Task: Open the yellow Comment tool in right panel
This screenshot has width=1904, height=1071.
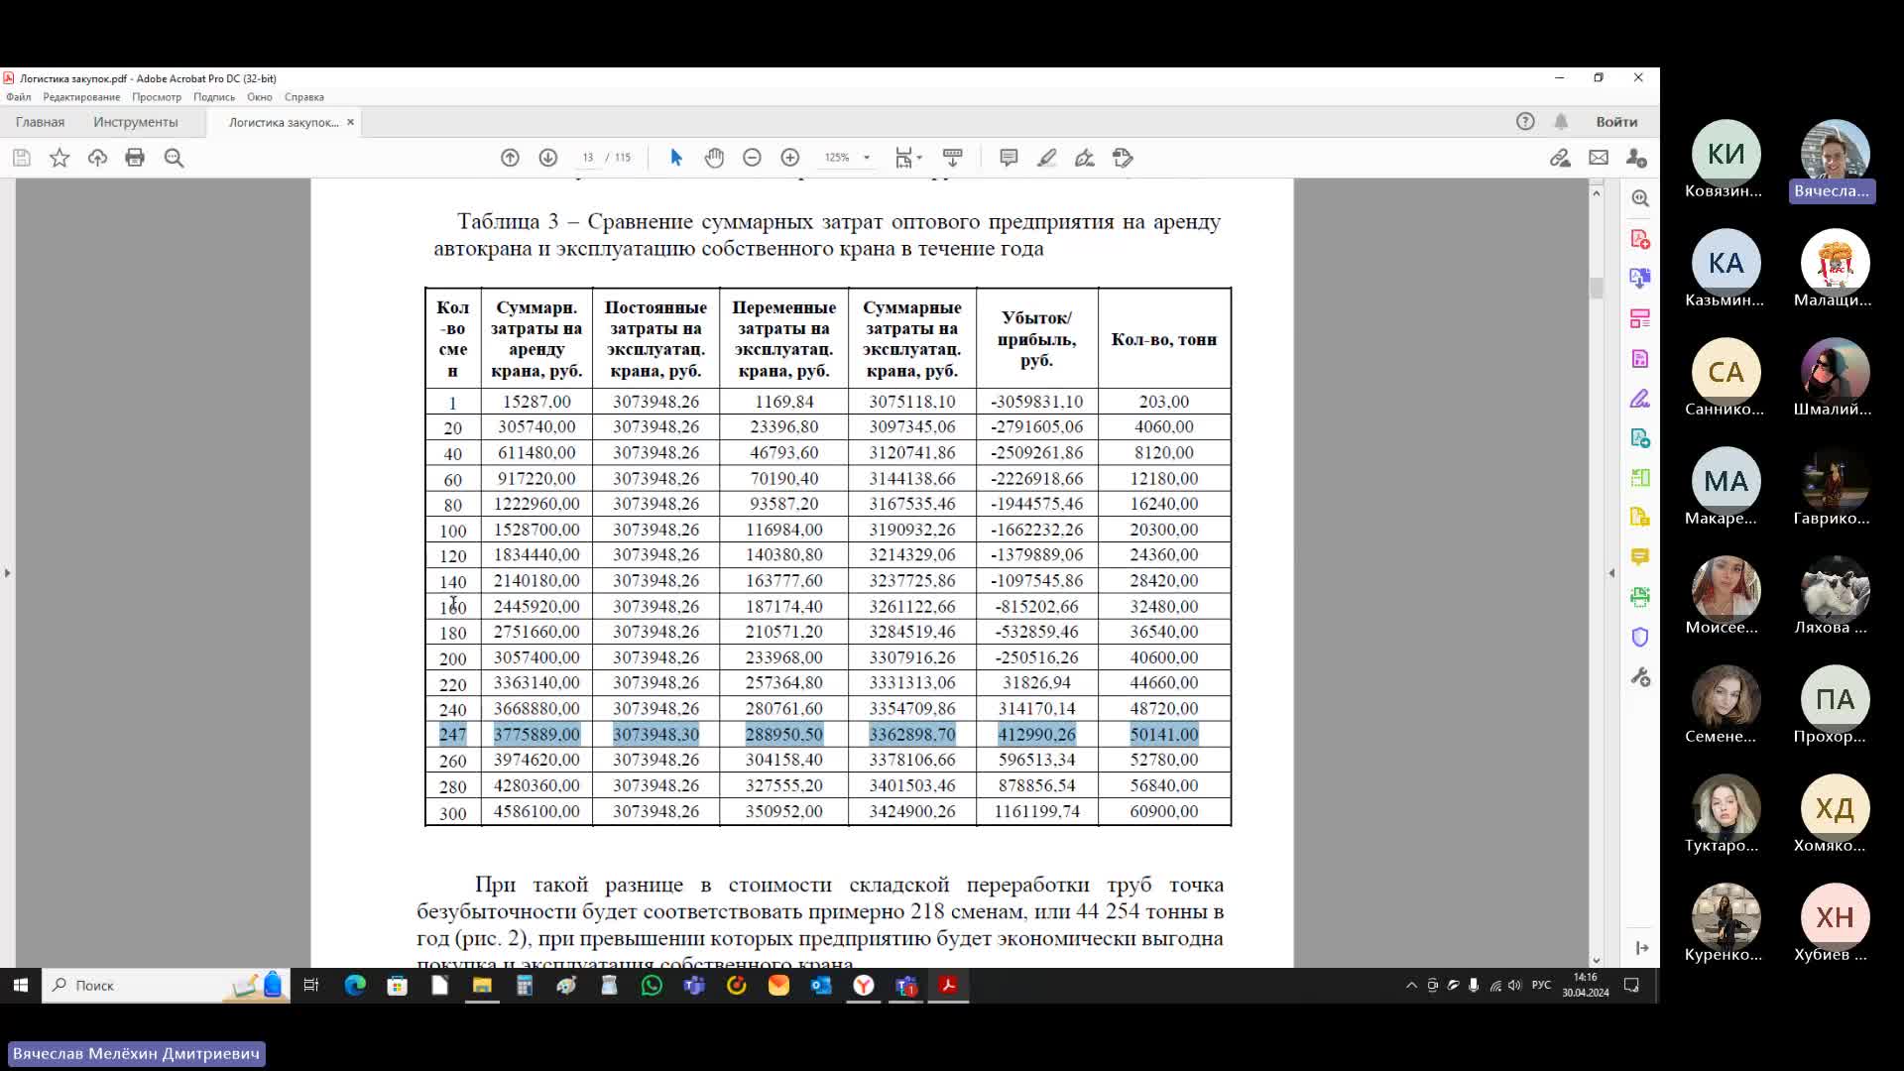Action: [1640, 557]
